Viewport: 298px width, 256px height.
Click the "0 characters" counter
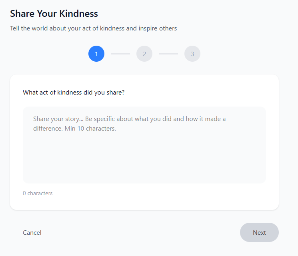pos(38,193)
